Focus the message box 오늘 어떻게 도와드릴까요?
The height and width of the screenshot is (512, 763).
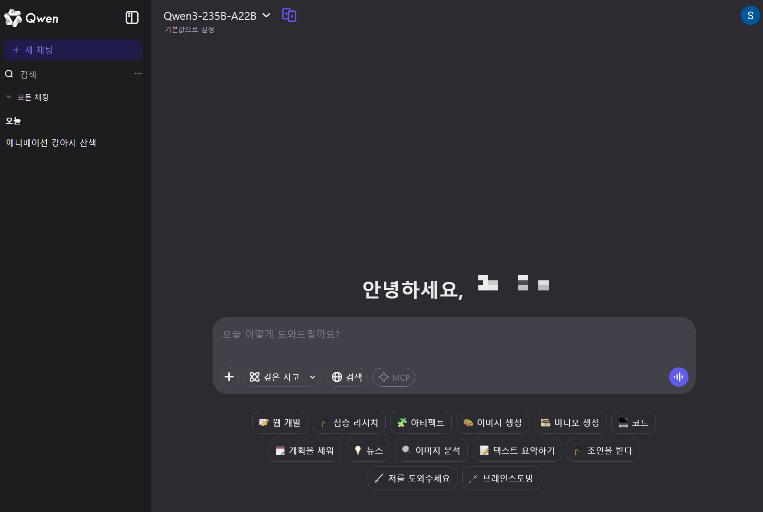[x=454, y=334]
